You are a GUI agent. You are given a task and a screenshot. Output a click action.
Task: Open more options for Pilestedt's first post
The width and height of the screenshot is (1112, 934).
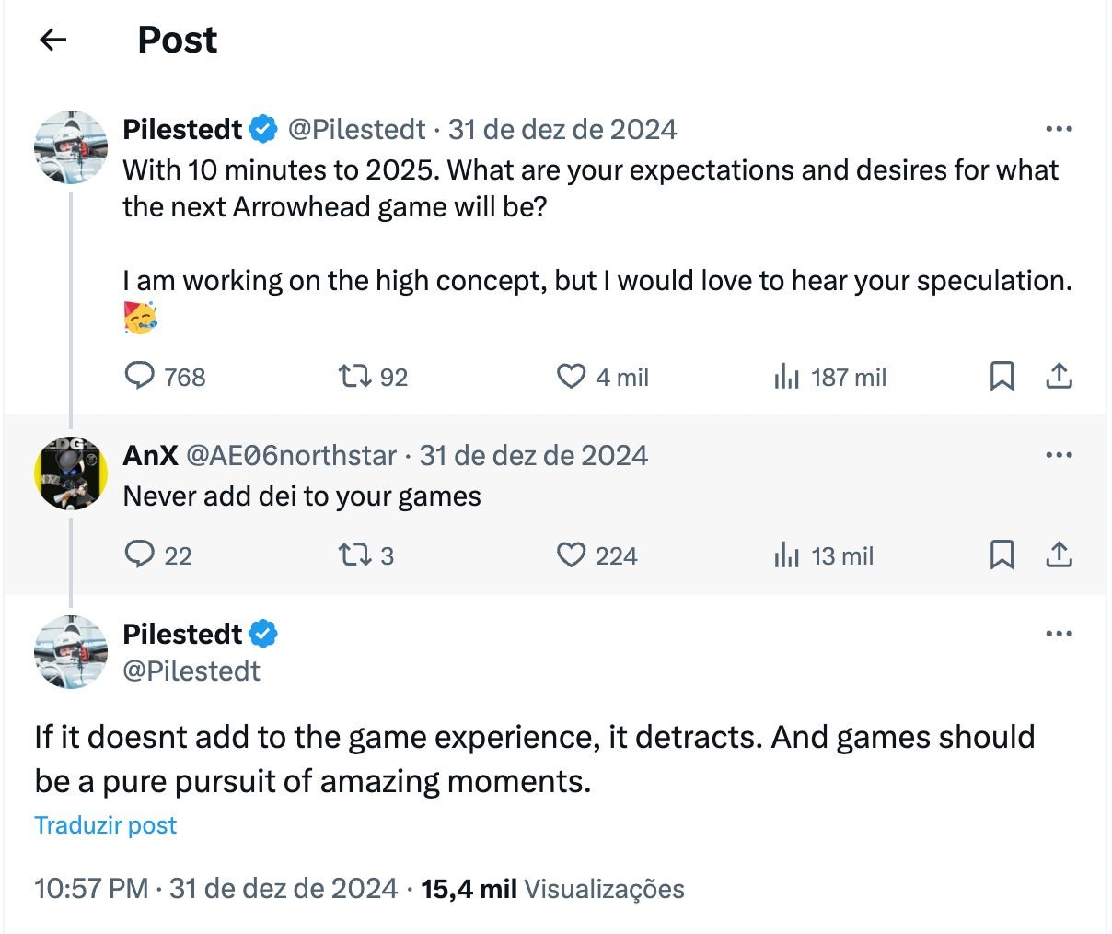click(x=1060, y=129)
